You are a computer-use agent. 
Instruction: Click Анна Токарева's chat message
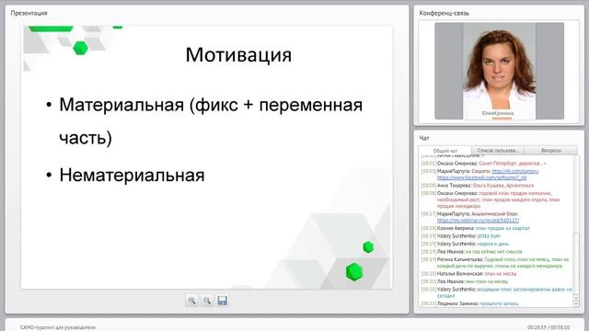point(478,186)
